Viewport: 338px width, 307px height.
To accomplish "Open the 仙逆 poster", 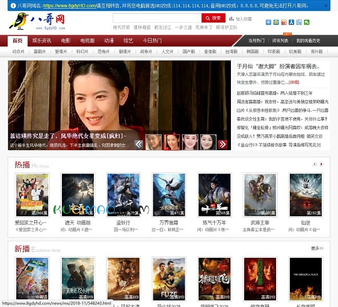I will (306, 195).
